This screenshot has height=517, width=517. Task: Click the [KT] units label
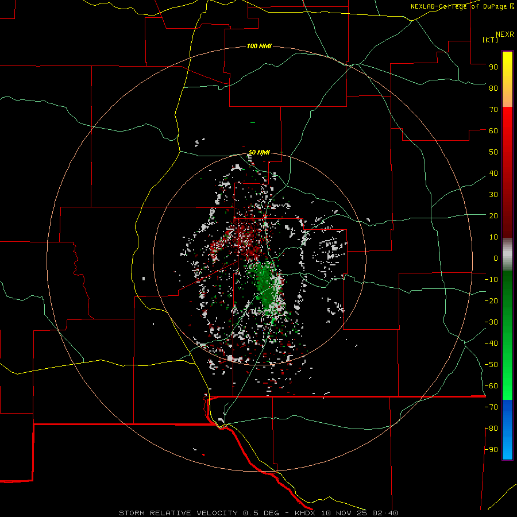(491, 40)
